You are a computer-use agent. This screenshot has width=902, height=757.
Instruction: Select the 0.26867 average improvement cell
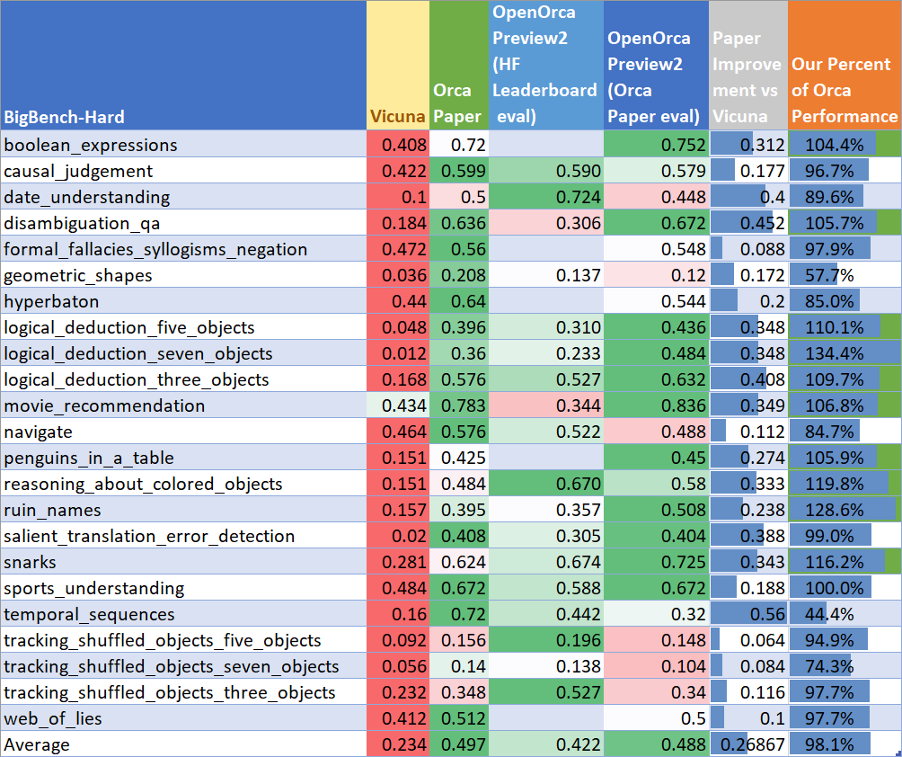[x=747, y=744]
